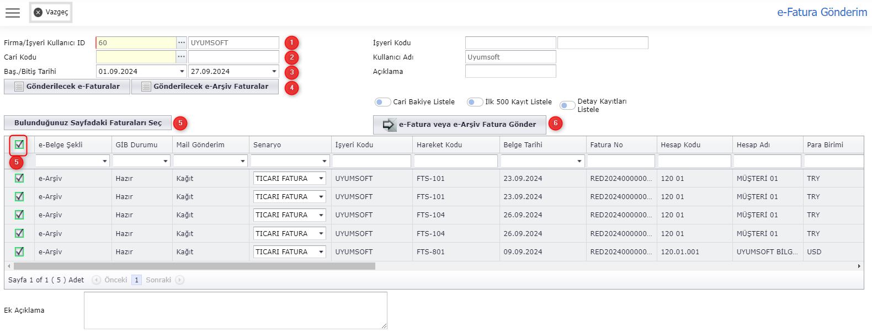Expand the start date 01.09.2024 dropdown

(x=182, y=71)
